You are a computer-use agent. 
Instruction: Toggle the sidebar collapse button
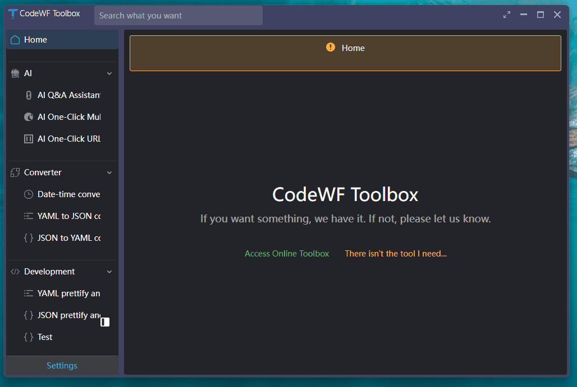[x=105, y=322]
